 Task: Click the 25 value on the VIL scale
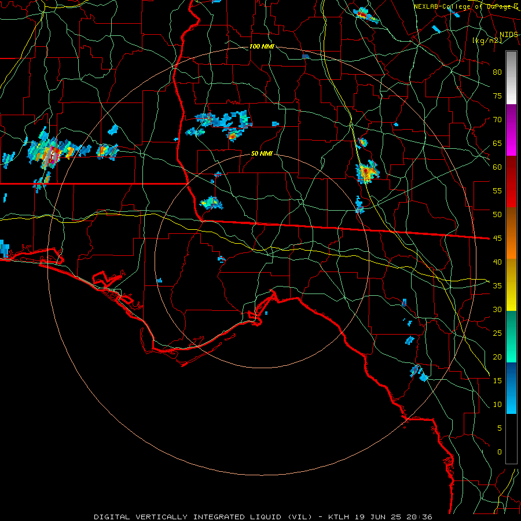(x=497, y=333)
